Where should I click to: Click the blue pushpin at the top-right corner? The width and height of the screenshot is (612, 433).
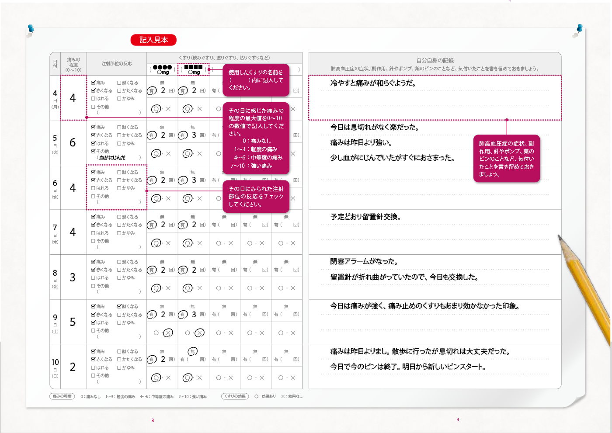click(580, 29)
